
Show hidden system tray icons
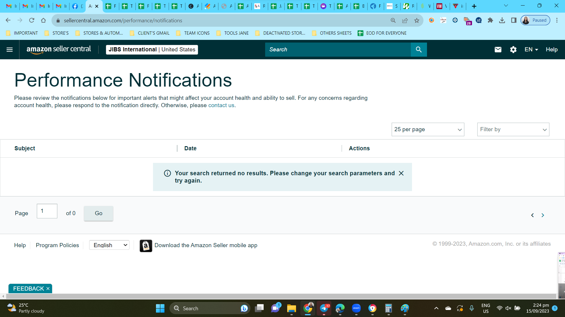coord(436,308)
